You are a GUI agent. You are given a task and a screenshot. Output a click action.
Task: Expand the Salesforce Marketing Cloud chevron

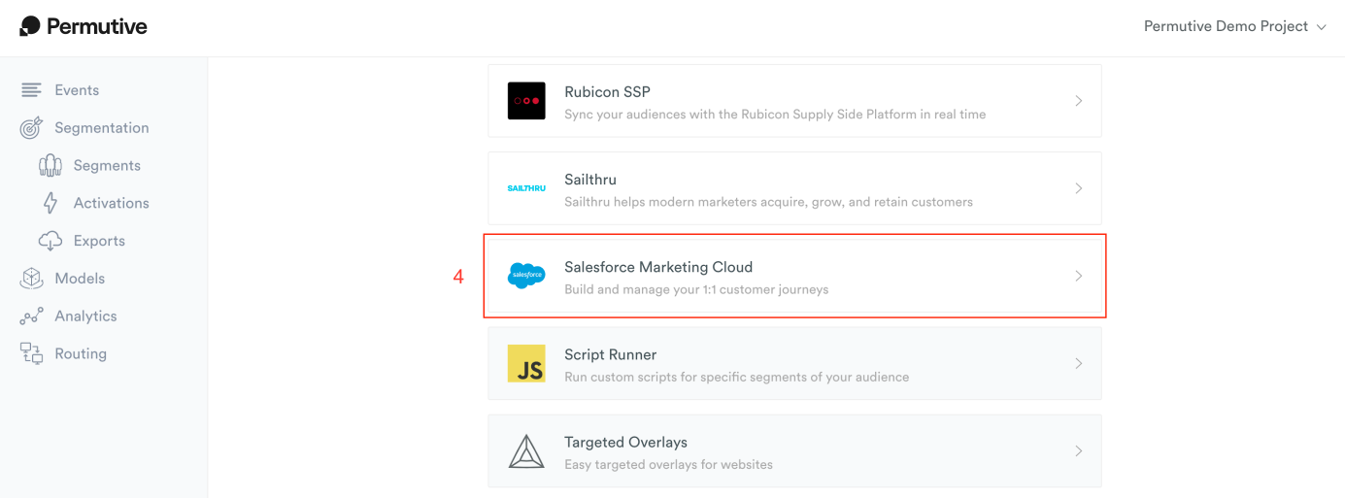pos(1079,276)
